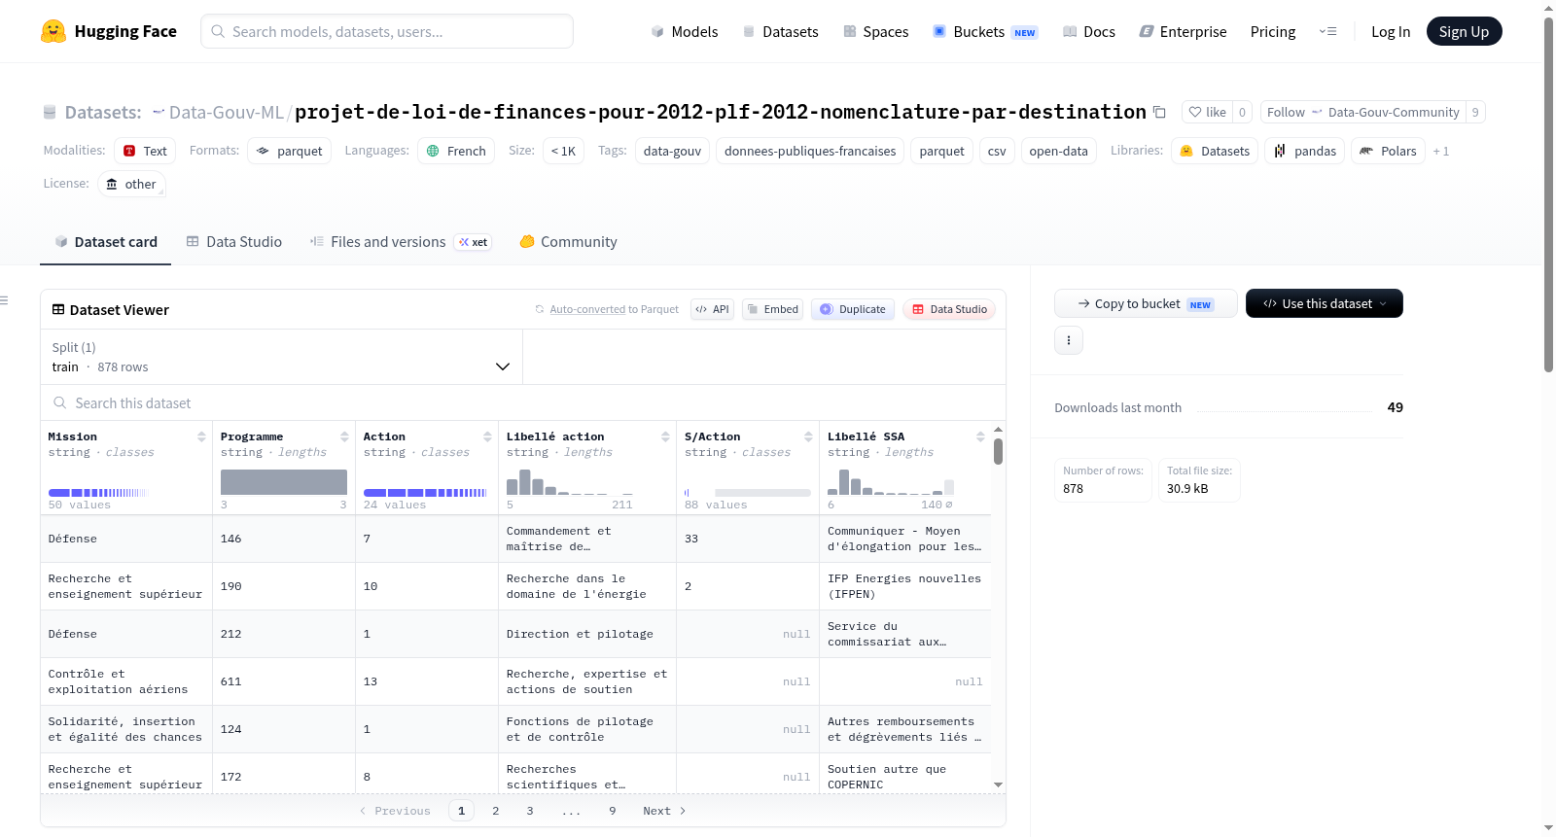This screenshot has width=1556, height=837.
Task: Go to the Community tab
Action: tap(569, 242)
